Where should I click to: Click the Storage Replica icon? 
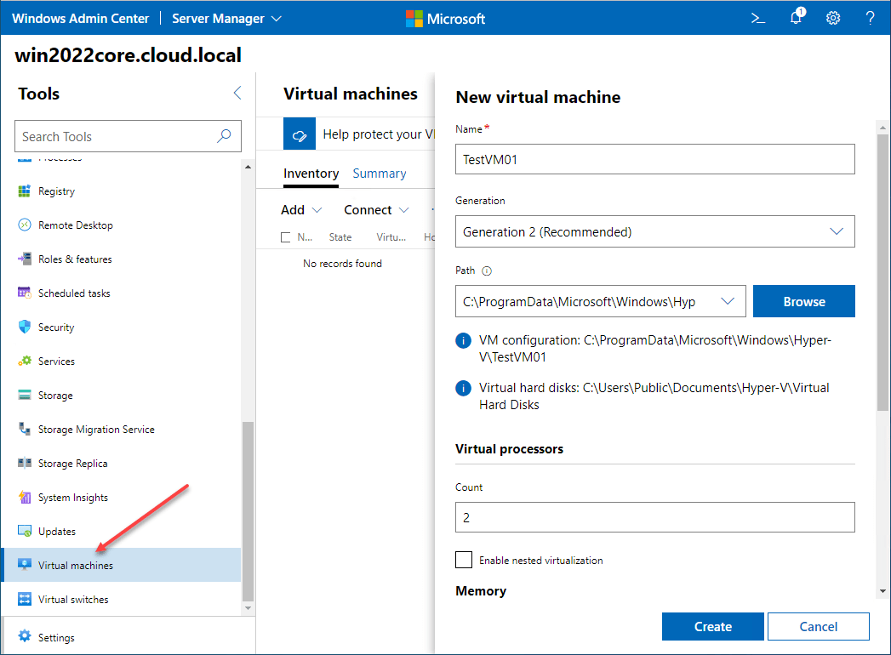[25, 463]
